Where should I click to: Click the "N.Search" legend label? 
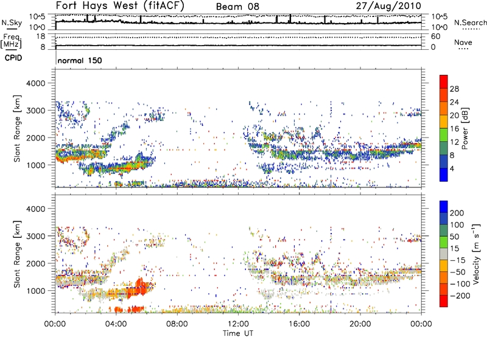(x=471, y=23)
